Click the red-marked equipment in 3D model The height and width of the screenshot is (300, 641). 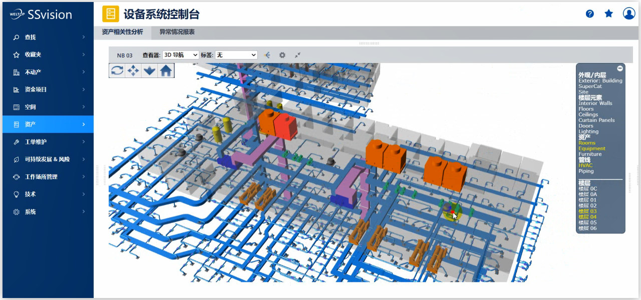click(452, 212)
